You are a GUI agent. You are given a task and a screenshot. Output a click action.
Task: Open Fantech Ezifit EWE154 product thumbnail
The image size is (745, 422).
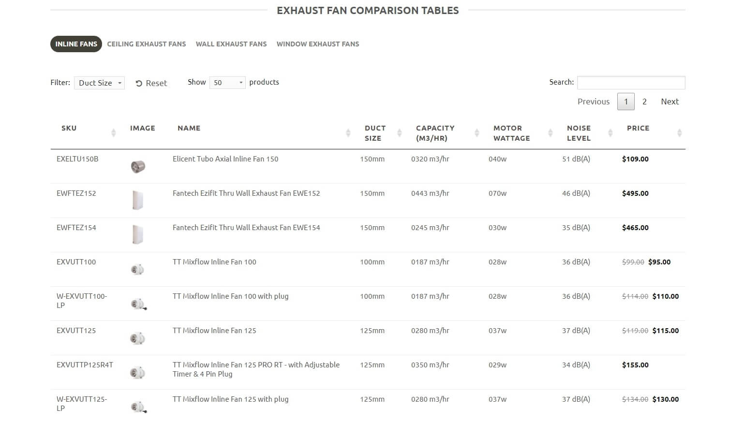tap(138, 234)
